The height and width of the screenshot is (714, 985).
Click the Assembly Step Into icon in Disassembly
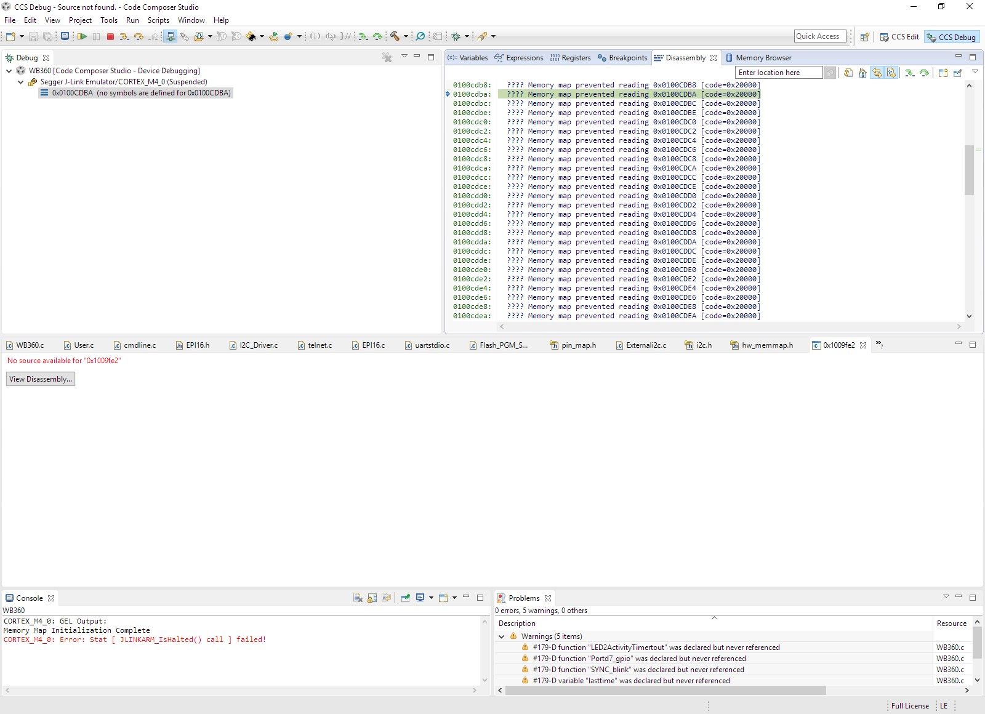click(910, 73)
